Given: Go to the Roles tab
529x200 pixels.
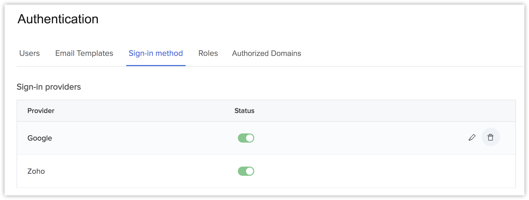Looking at the screenshot, I should point(208,53).
